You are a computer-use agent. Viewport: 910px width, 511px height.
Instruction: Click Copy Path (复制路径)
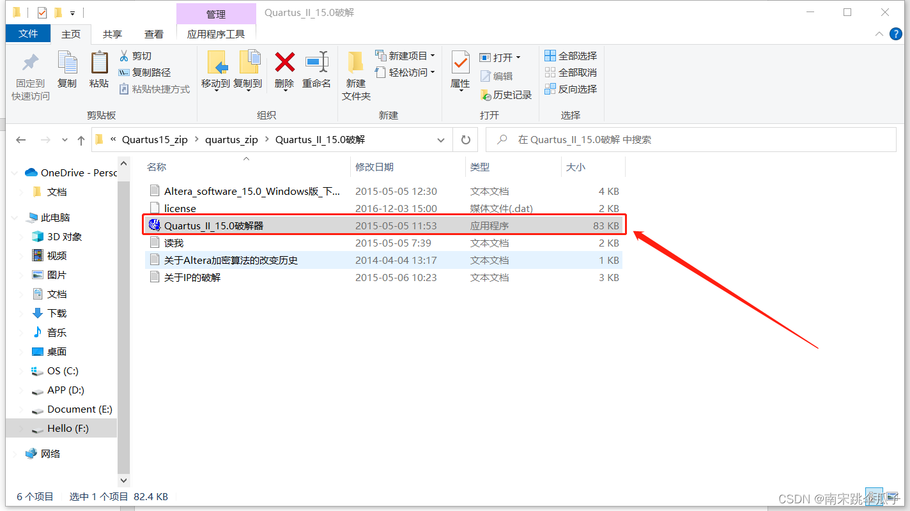point(145,73)
